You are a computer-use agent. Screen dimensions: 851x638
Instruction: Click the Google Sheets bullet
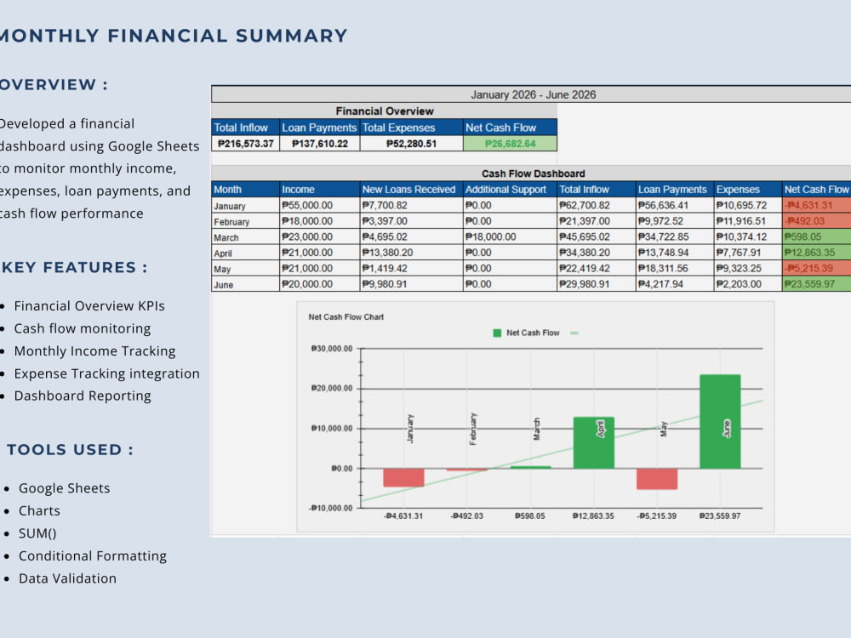click(x=64, y=488)
